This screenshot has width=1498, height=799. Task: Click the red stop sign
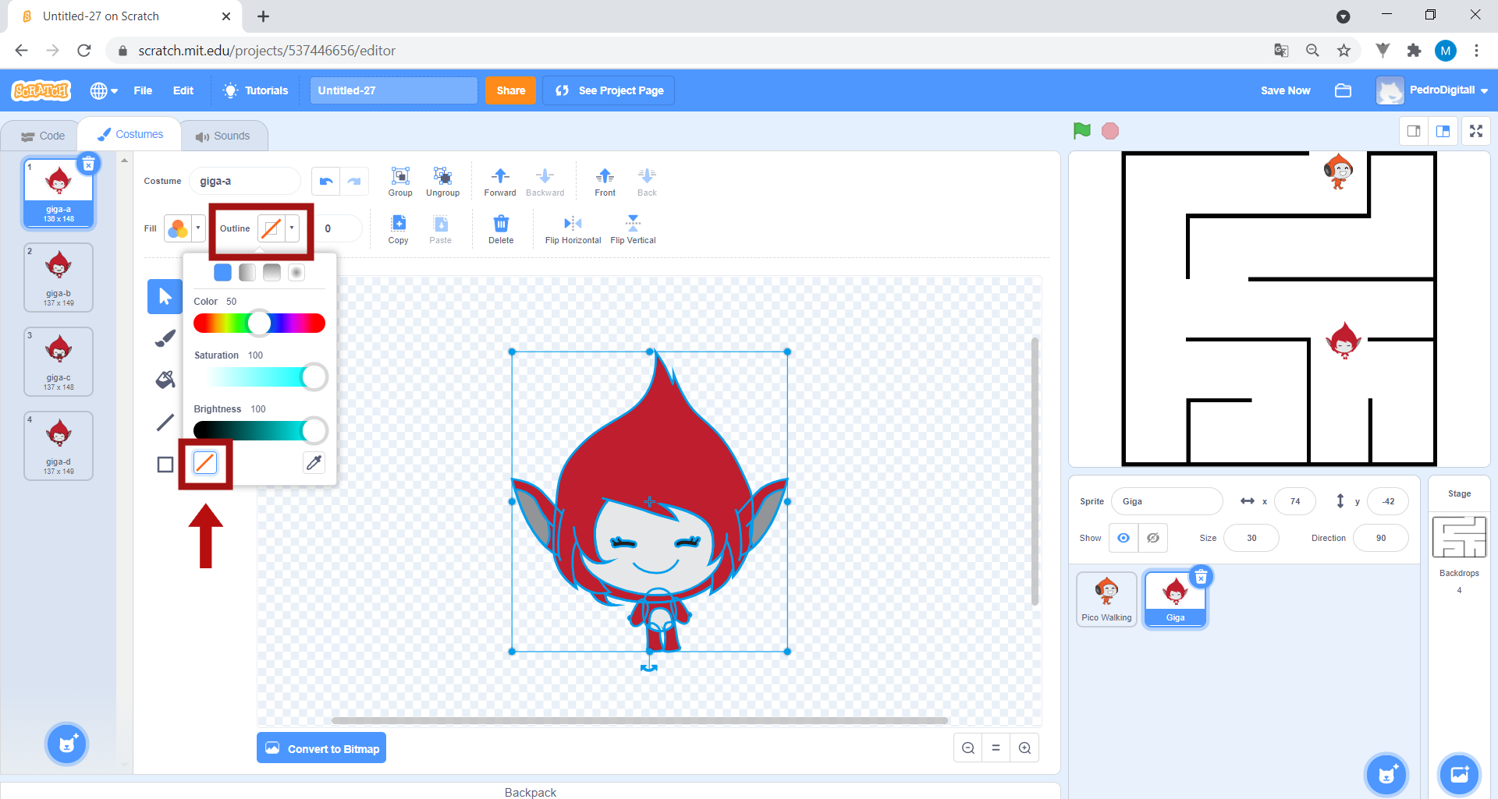click(x=1110, y=131)
